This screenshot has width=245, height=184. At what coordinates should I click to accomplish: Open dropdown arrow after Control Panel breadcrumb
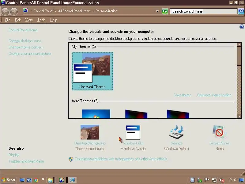point(55,11)
